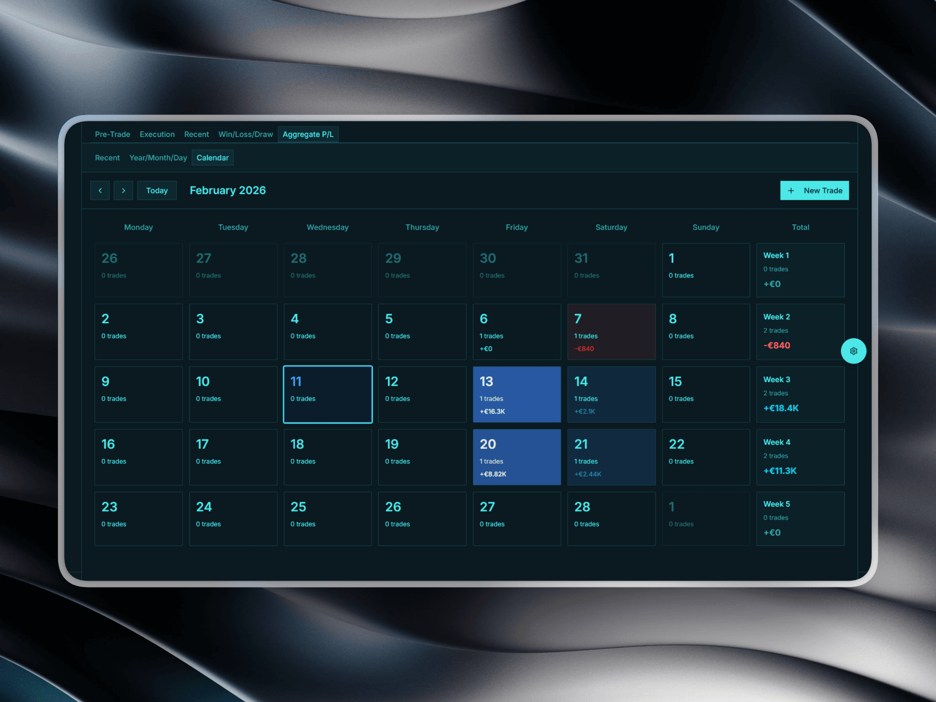Click the highlighted February 11 cell
936x702 pixels.
click(328, 394)
